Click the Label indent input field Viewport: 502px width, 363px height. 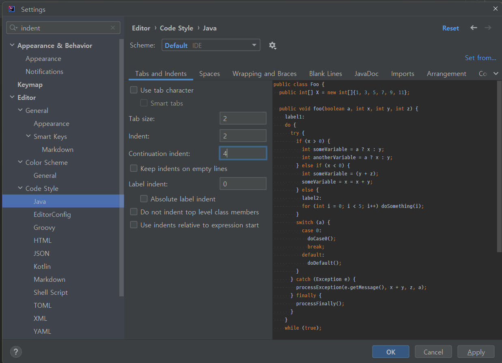pos(243,184)
